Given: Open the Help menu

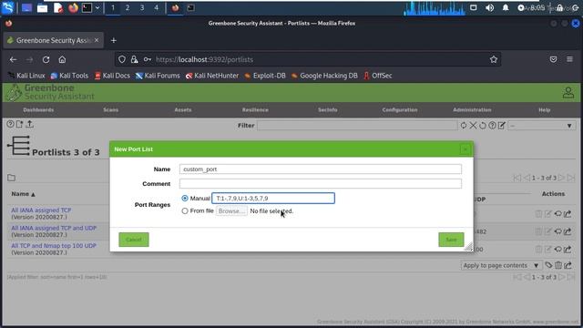Looking at the screenshot, I should (545, 110).
